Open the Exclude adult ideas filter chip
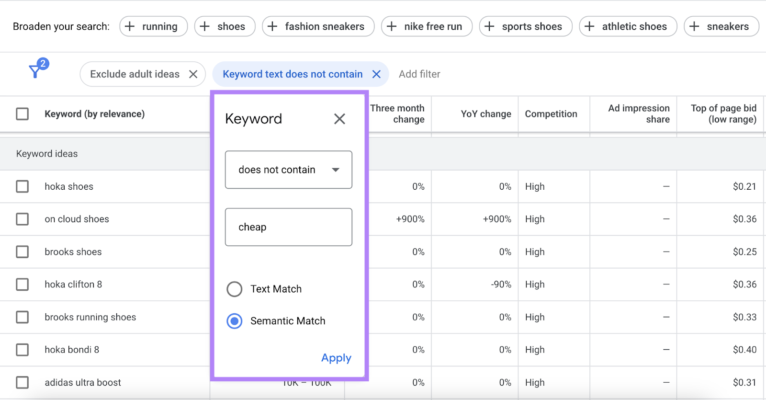766x400 pixels. coord(135,74)
